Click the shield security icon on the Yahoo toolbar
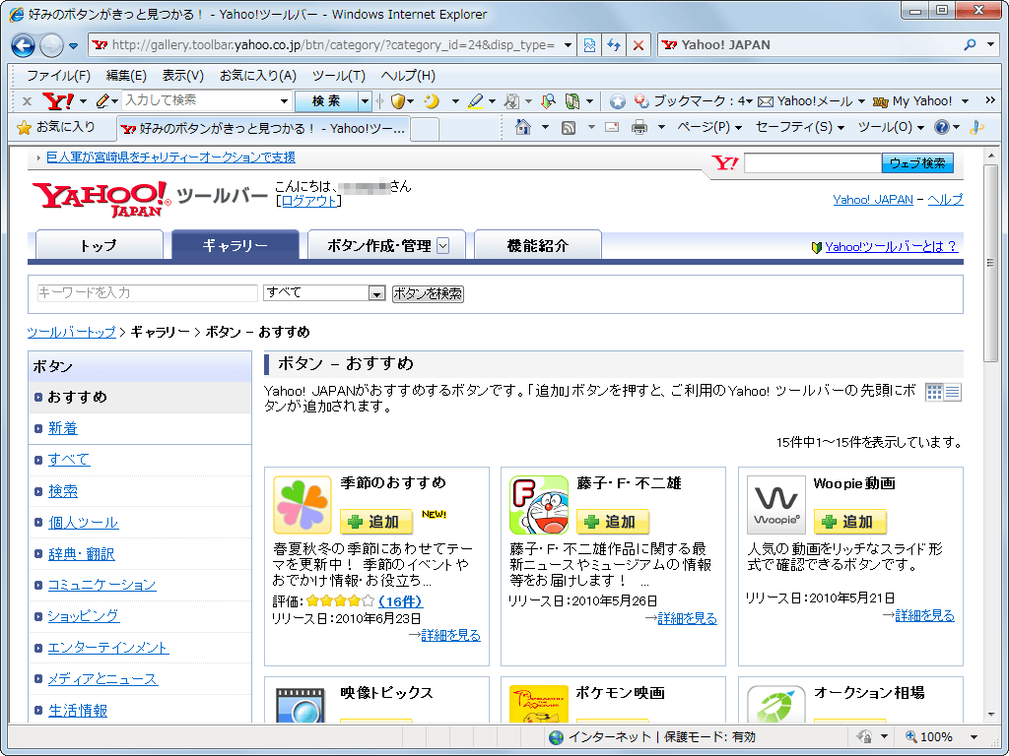Screen dimensions: 1009x756 pyautogui.click(x=398, y=101)
